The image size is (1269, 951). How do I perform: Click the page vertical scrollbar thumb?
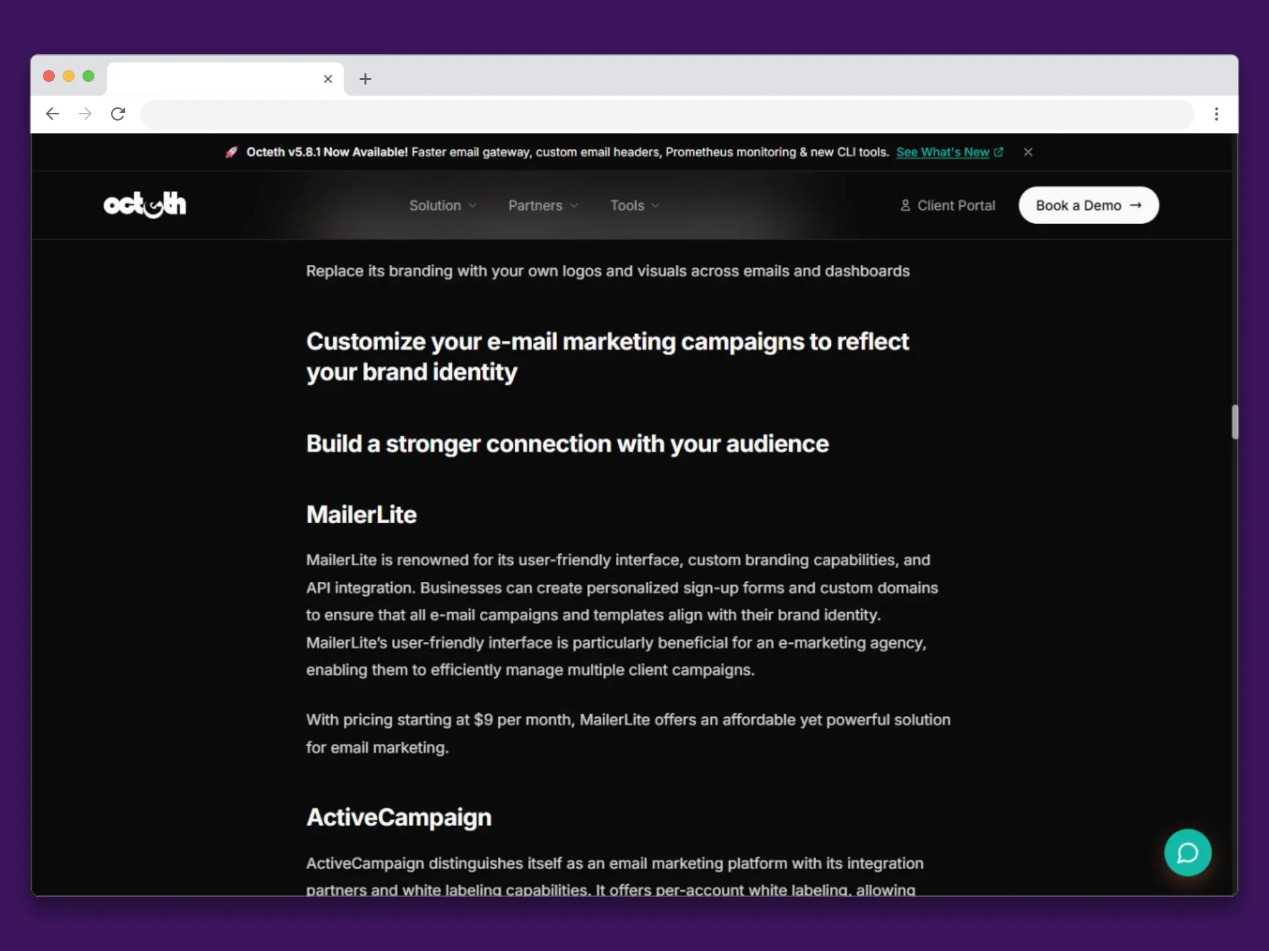(1234, 421)
